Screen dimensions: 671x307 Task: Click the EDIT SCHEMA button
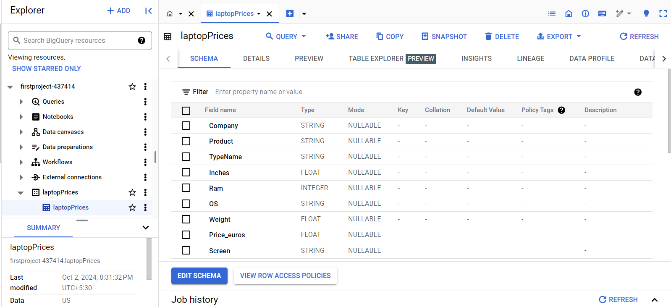pos(199,276)
